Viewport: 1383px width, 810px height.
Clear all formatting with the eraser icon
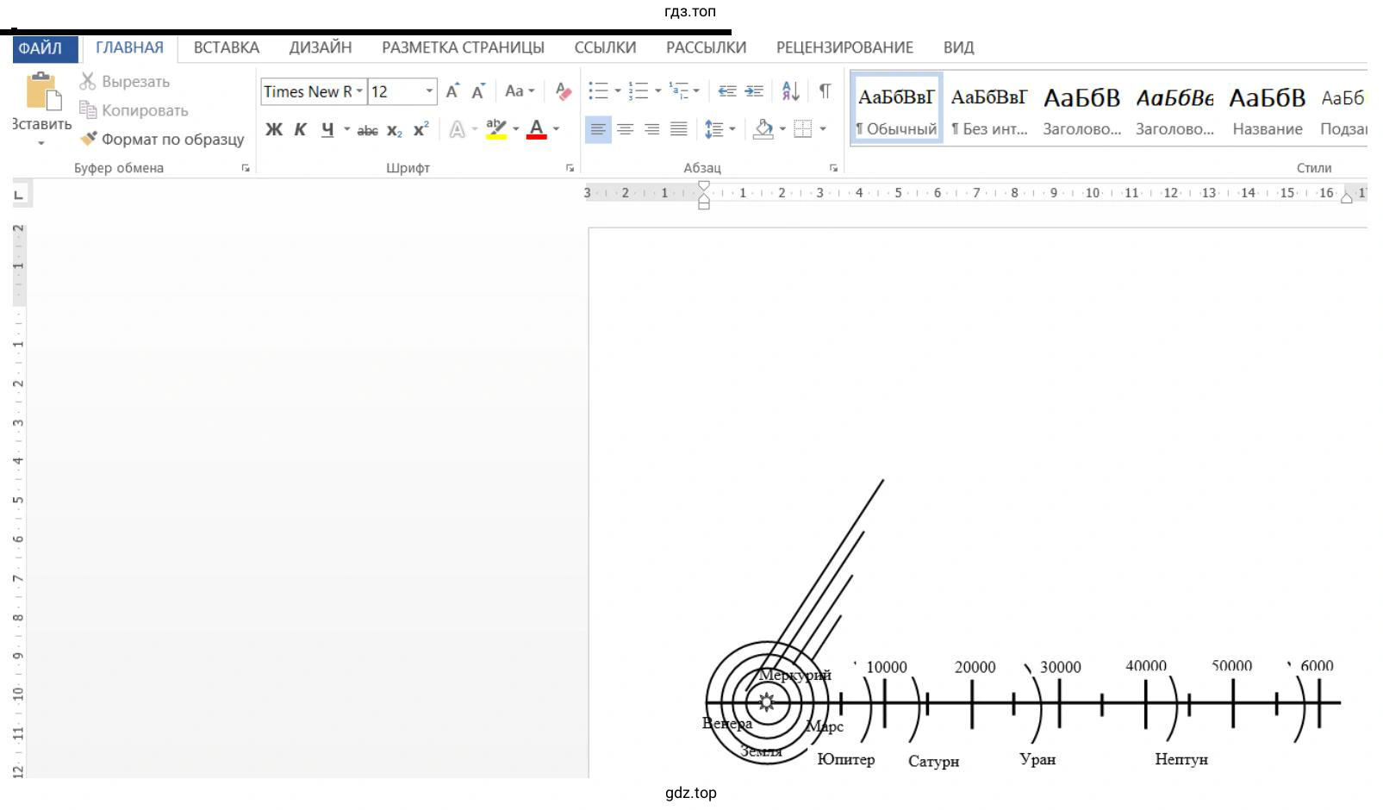[x=563, y=91]
